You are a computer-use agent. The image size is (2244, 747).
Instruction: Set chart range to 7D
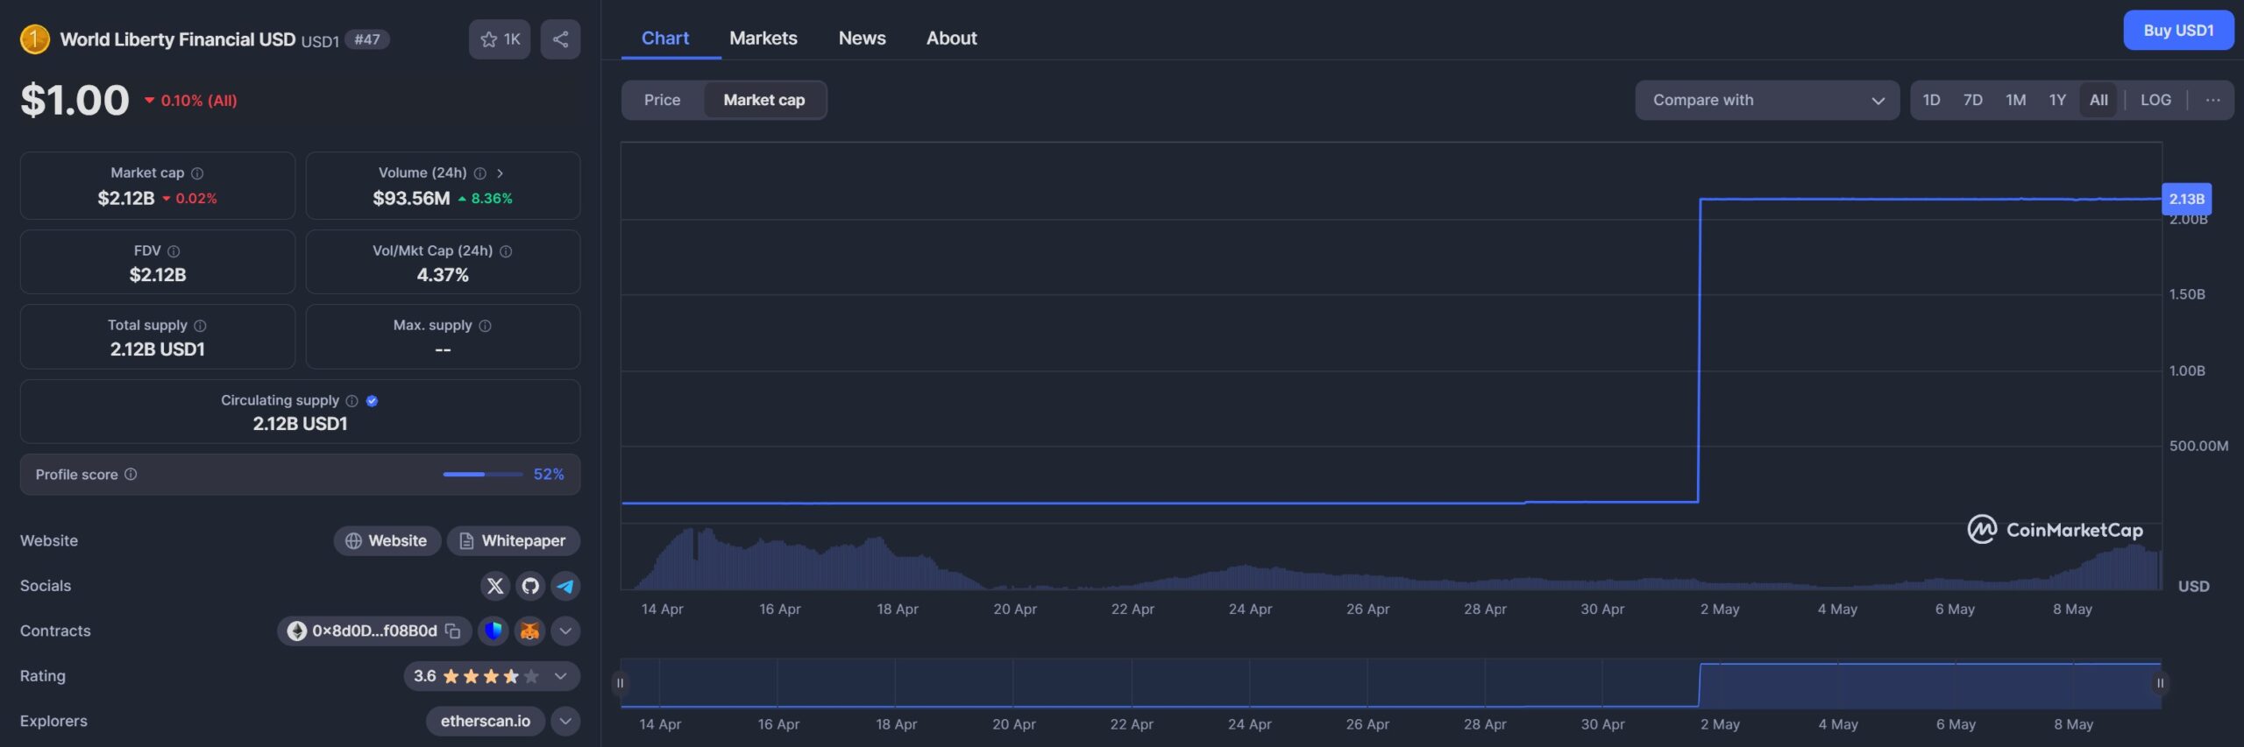[1972, 100]
